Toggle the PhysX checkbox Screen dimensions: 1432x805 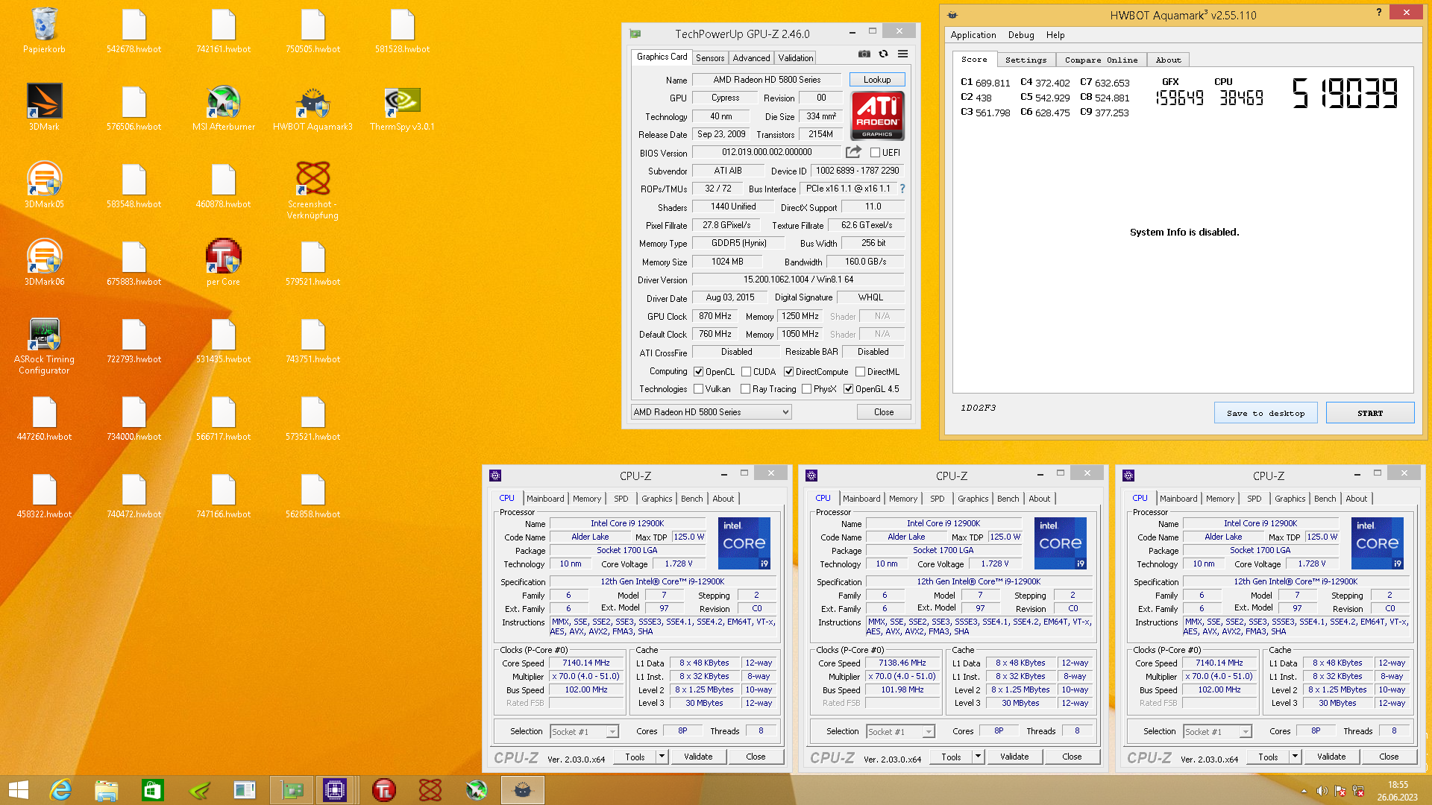806,389
